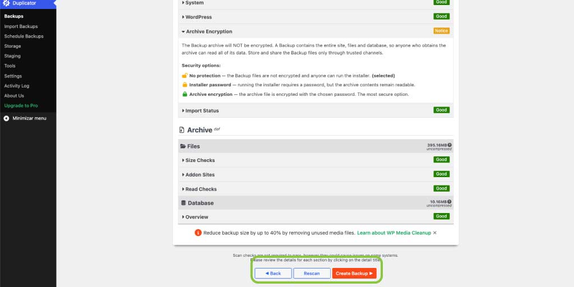This screenshot has width=574, height=287.
Task: Click Upgrade to Pro link
Action: tap(21, 105)
